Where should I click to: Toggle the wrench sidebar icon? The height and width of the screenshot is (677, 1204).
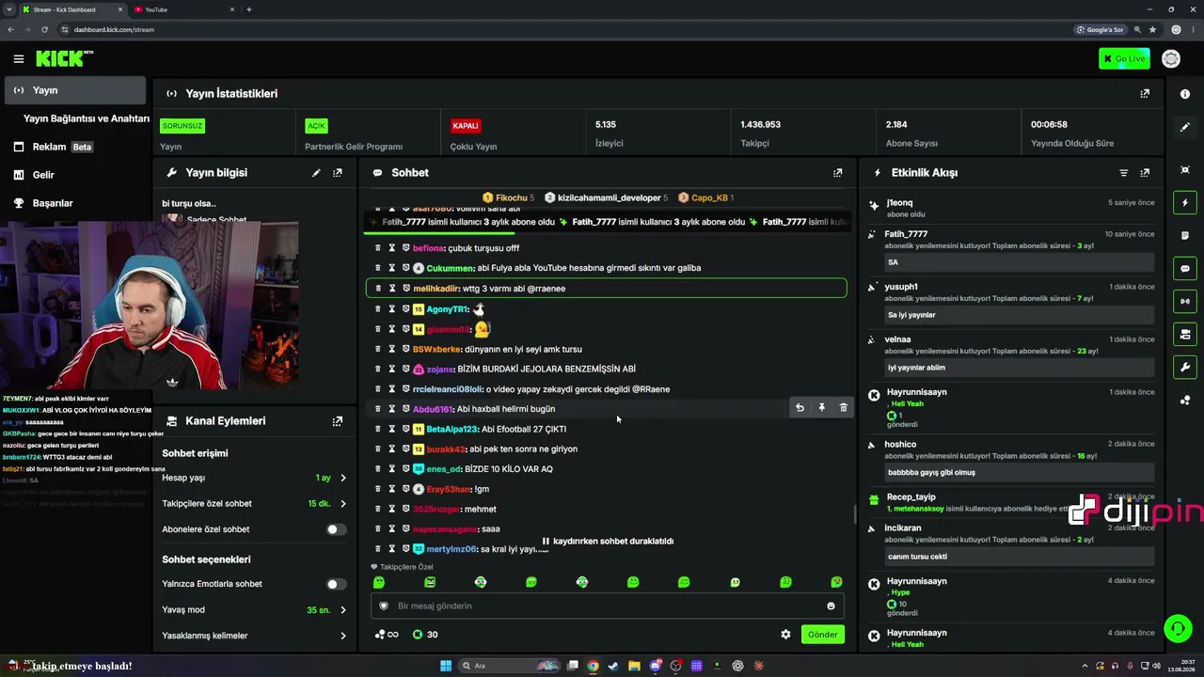(1185, 367)
